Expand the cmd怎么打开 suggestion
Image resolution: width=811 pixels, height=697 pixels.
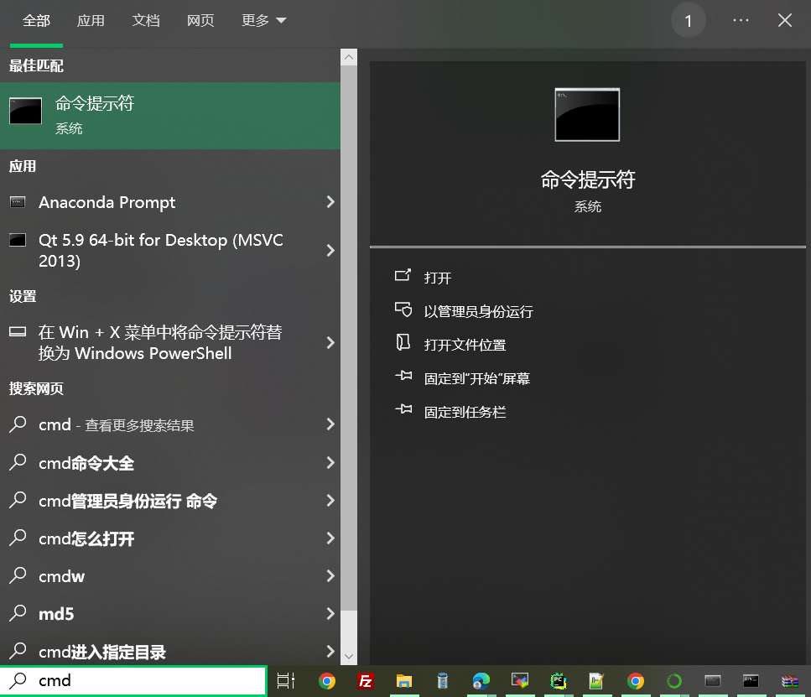pos(330,538)
